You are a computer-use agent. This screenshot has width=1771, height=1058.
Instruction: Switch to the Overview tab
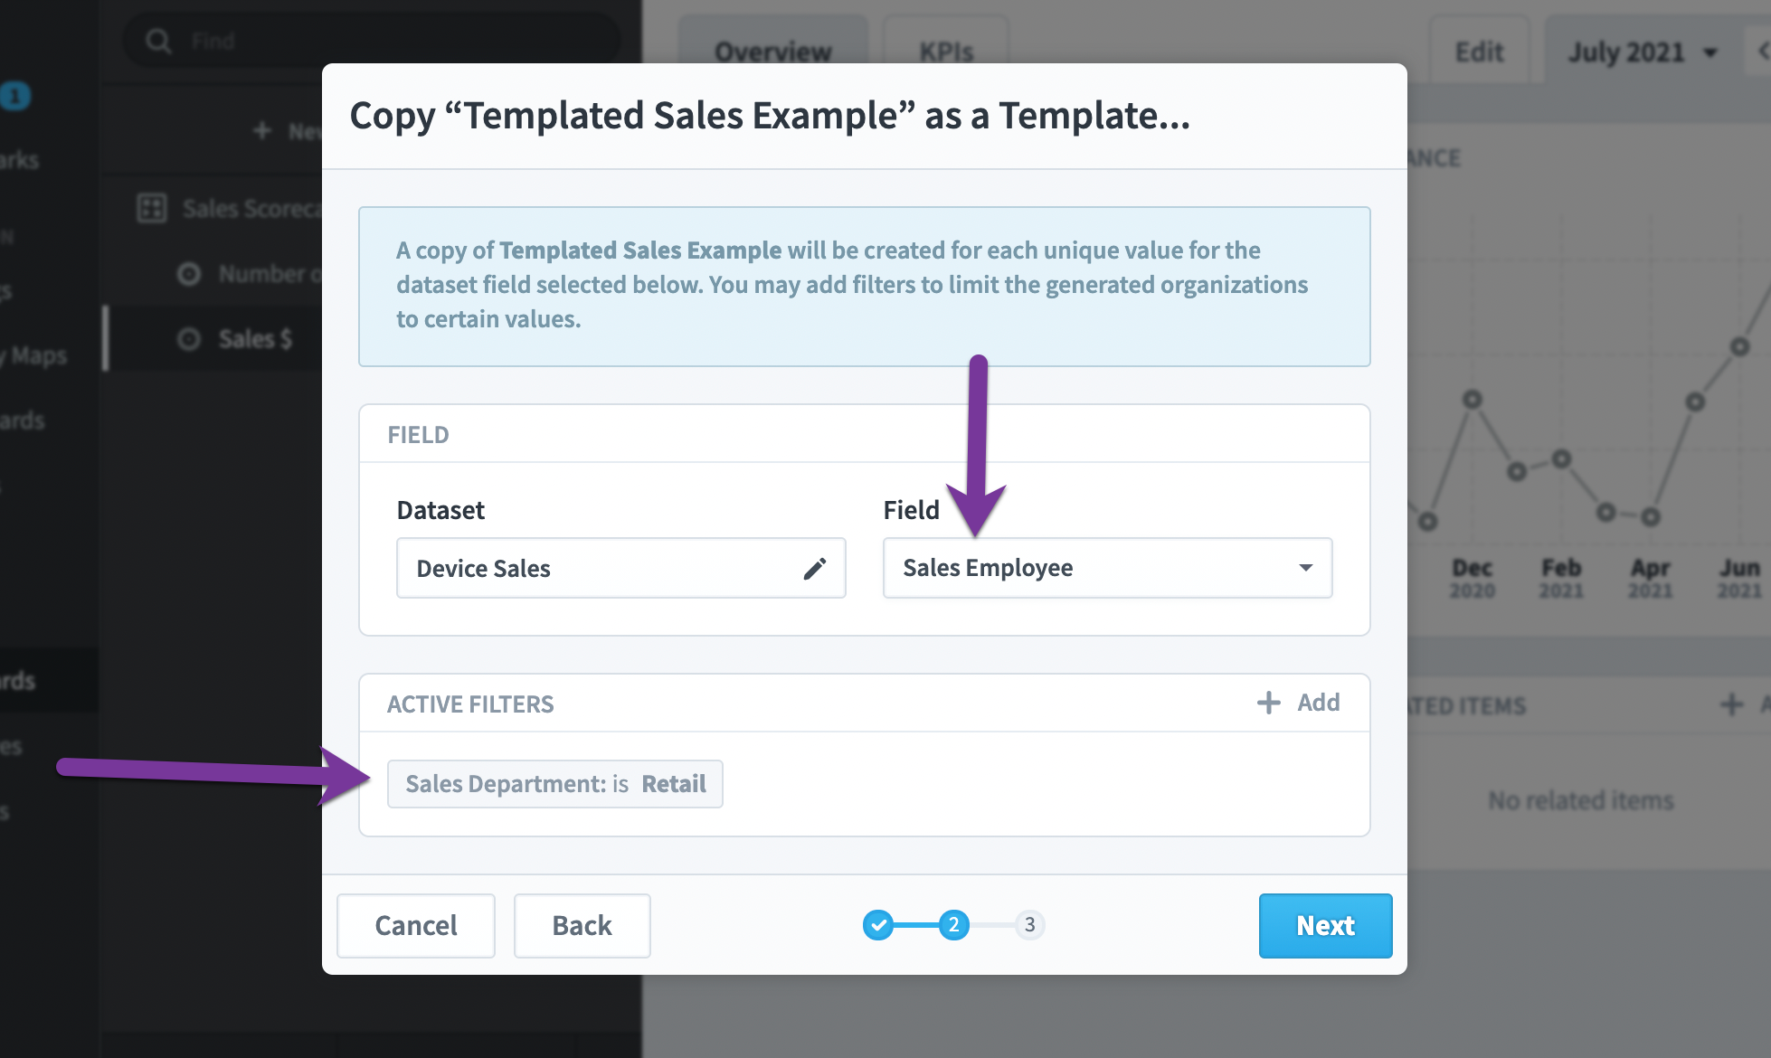[772, 51]
